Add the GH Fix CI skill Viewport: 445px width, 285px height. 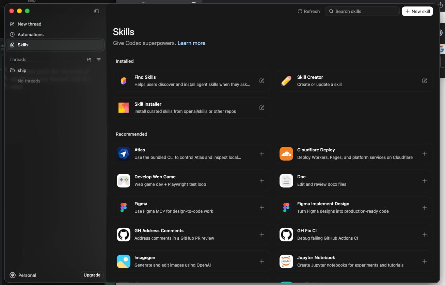pyautogui.click(x=424, y=235)
